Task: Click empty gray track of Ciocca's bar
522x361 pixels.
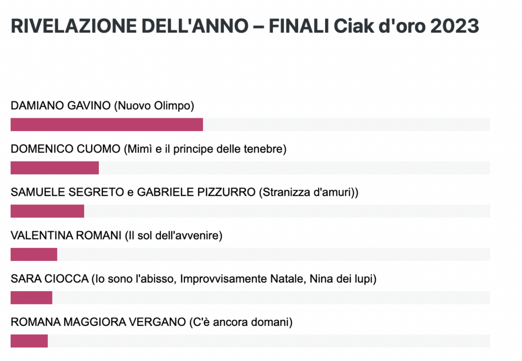Action: pyautogui.click(x=271, y=298)
